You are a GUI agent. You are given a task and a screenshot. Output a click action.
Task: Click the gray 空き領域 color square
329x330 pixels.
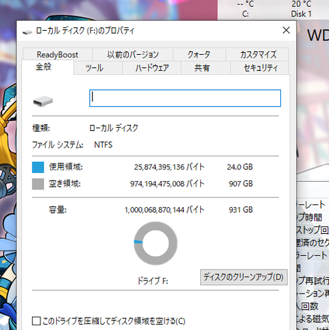(x=38, y=184)
